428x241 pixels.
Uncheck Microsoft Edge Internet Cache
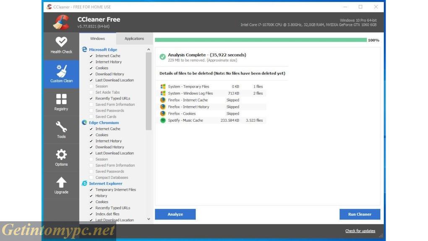(91, 56)
